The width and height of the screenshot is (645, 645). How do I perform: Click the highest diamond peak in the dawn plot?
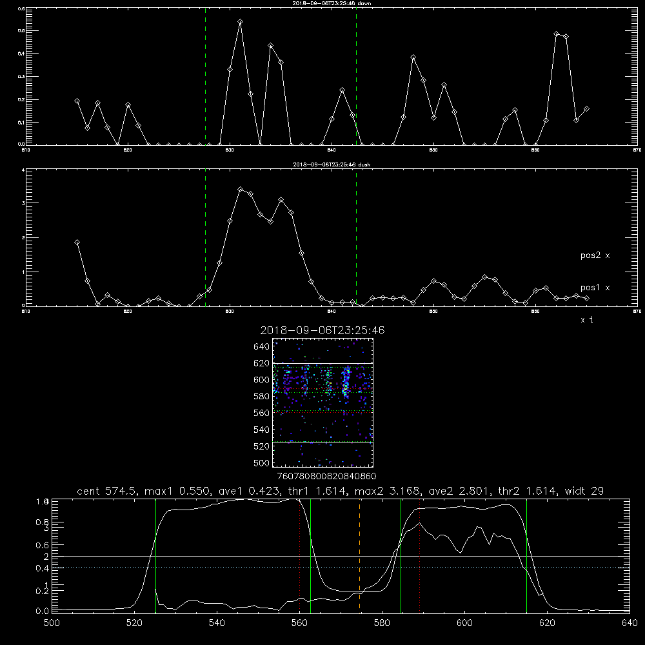[x=240, y=22]
